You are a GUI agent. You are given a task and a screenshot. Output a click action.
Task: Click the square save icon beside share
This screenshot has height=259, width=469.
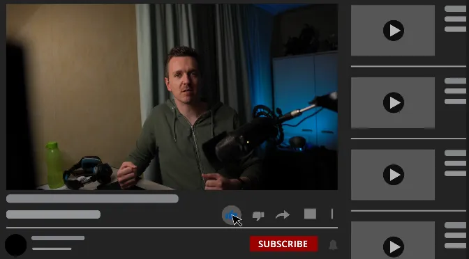tap(310, 214)
